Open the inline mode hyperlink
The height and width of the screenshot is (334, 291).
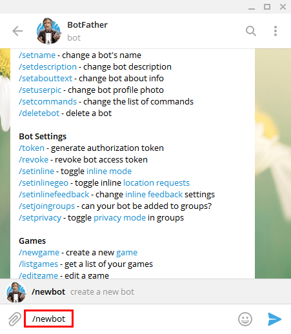[109, 172]
